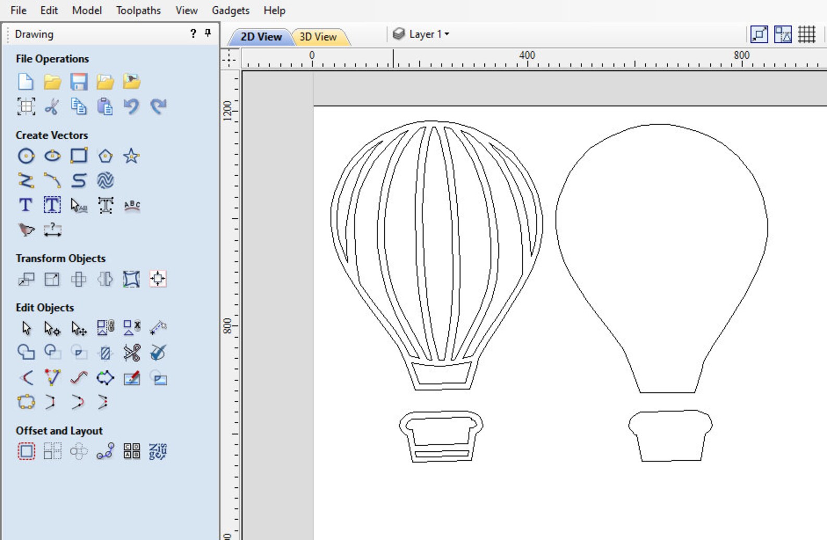
Task: Open the Edit menu
Action: [49, 10]
